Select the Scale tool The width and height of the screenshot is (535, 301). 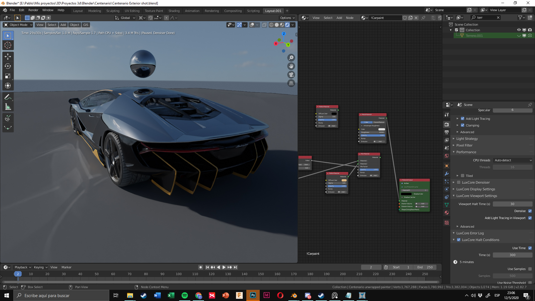tap(8, 76)
